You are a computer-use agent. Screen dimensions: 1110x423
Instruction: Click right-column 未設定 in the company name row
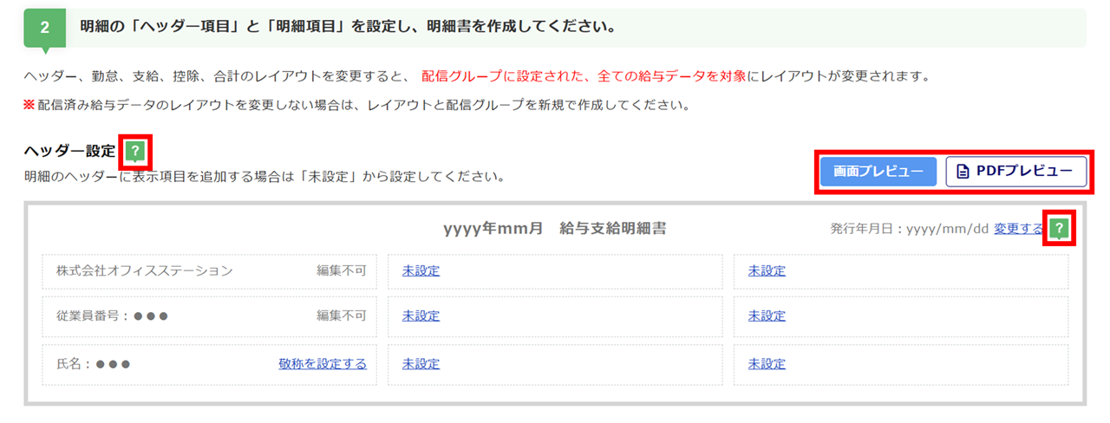[767, 270]
